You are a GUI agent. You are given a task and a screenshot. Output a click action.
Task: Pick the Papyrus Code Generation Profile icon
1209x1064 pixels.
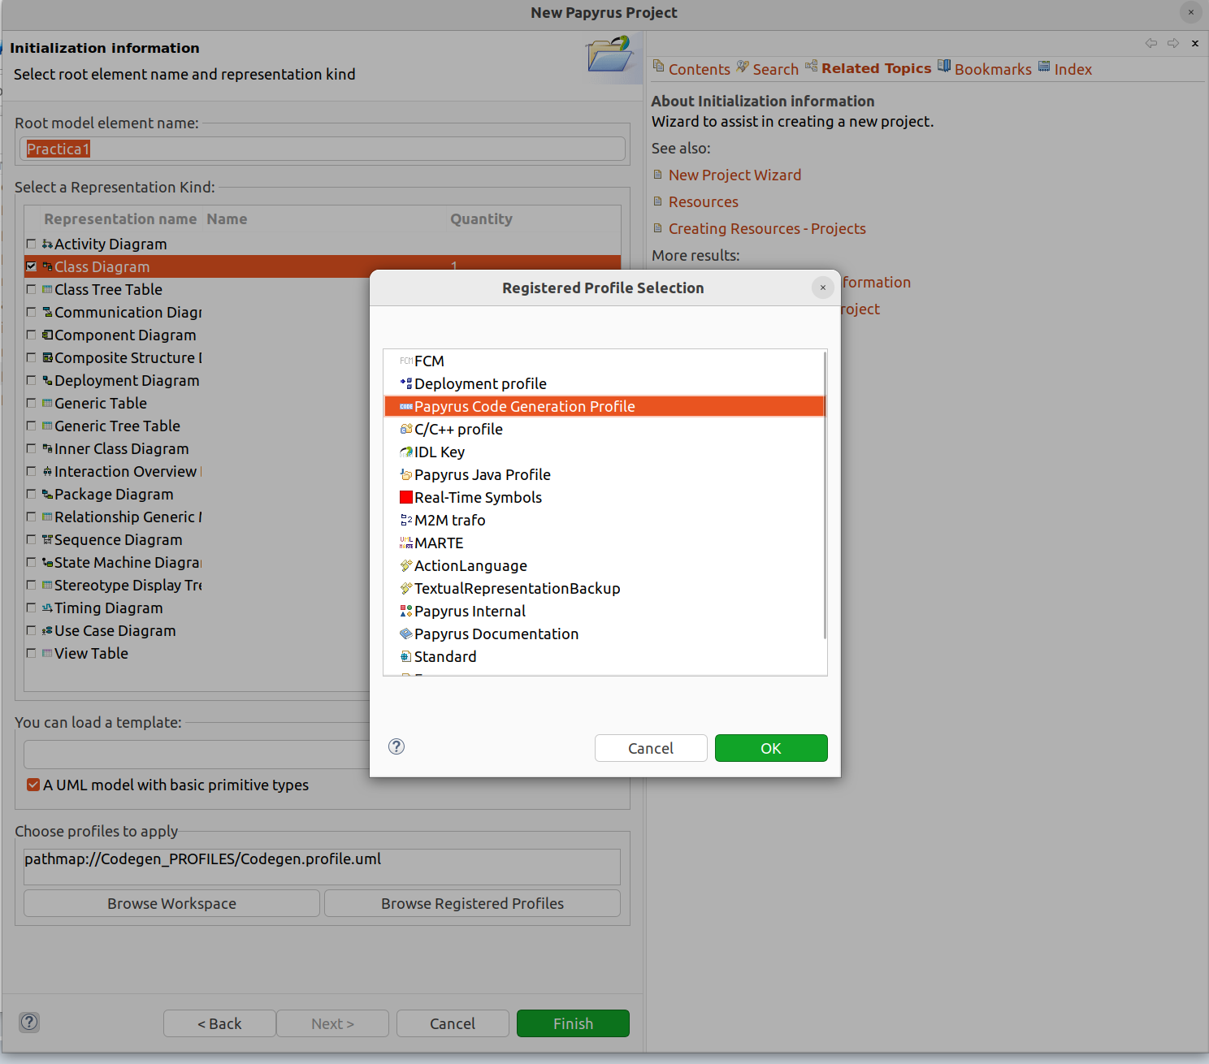tap(406, 406)
